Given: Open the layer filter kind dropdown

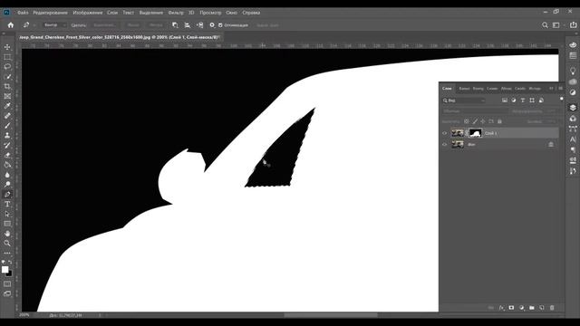Looking at the screenshot, I should point(464,101).
